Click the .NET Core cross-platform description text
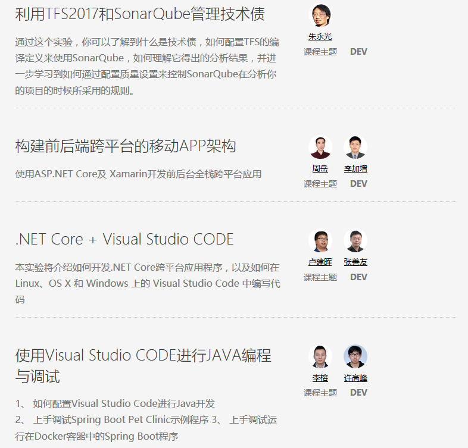Image resolution: width=468 pixels, height=448 pixels. point(148,283)
